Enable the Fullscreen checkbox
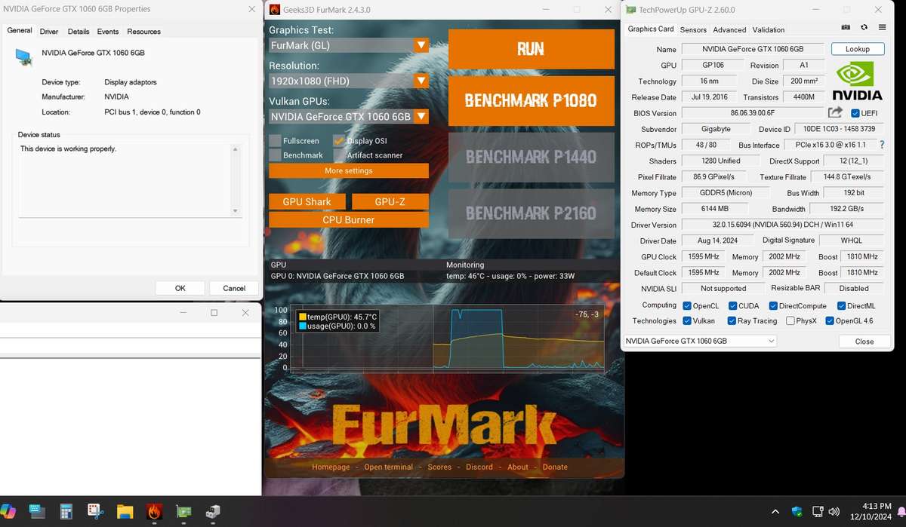This screenshot has height=527, width=906. coord(276,141)
